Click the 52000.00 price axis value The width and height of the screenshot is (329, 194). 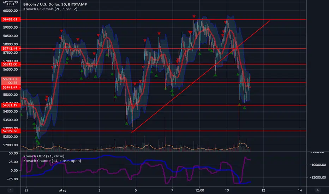[x=10, y=145]
